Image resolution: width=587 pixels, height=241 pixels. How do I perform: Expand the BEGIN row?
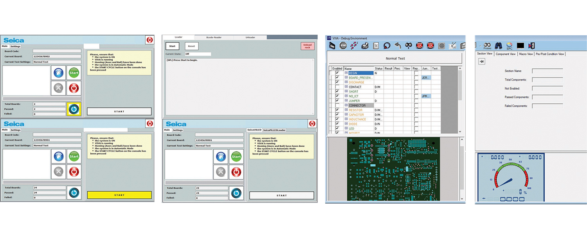(x=346, y=73)
